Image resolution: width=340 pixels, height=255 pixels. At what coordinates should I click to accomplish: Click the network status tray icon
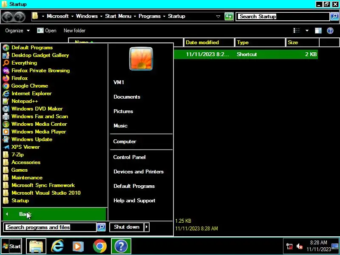pos(289,246)
